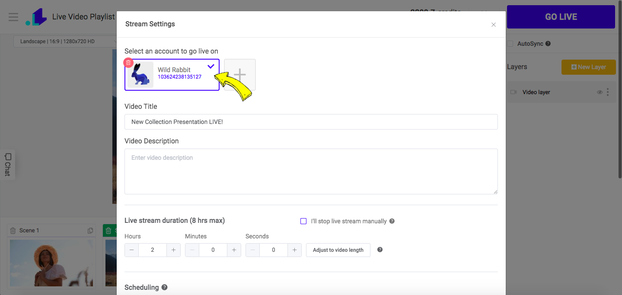
Task: Select the Video layer row
Action: click(561, 92)
